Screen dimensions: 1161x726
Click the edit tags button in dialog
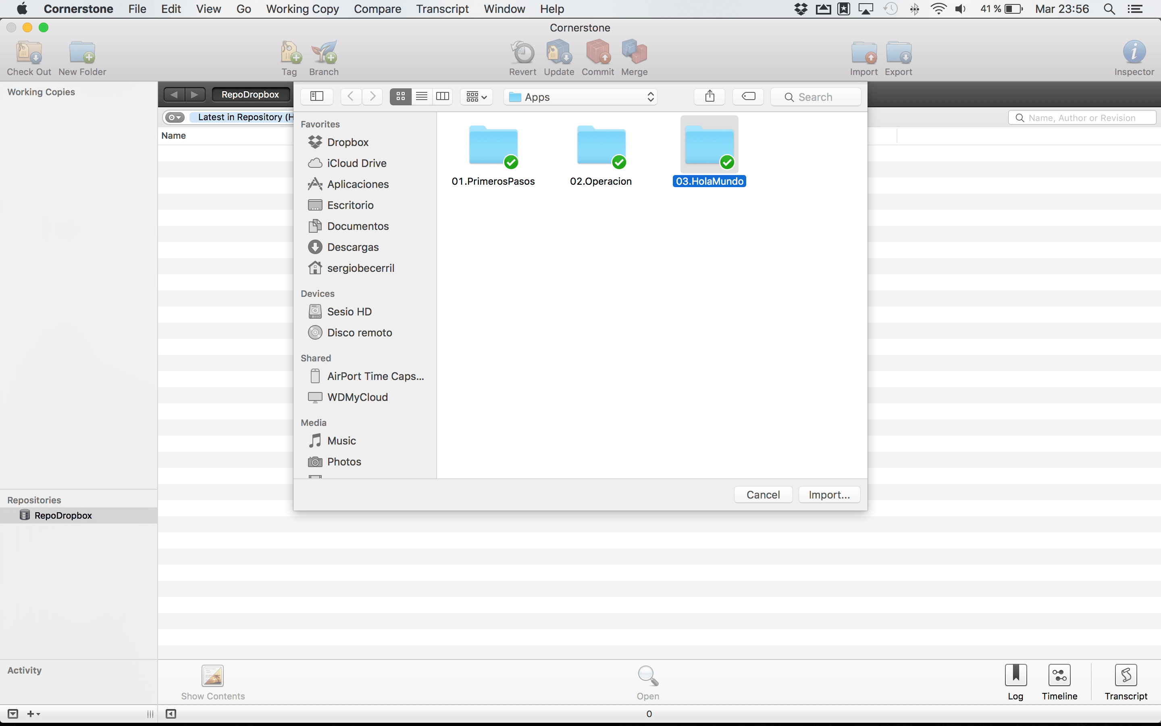point(748,96)
